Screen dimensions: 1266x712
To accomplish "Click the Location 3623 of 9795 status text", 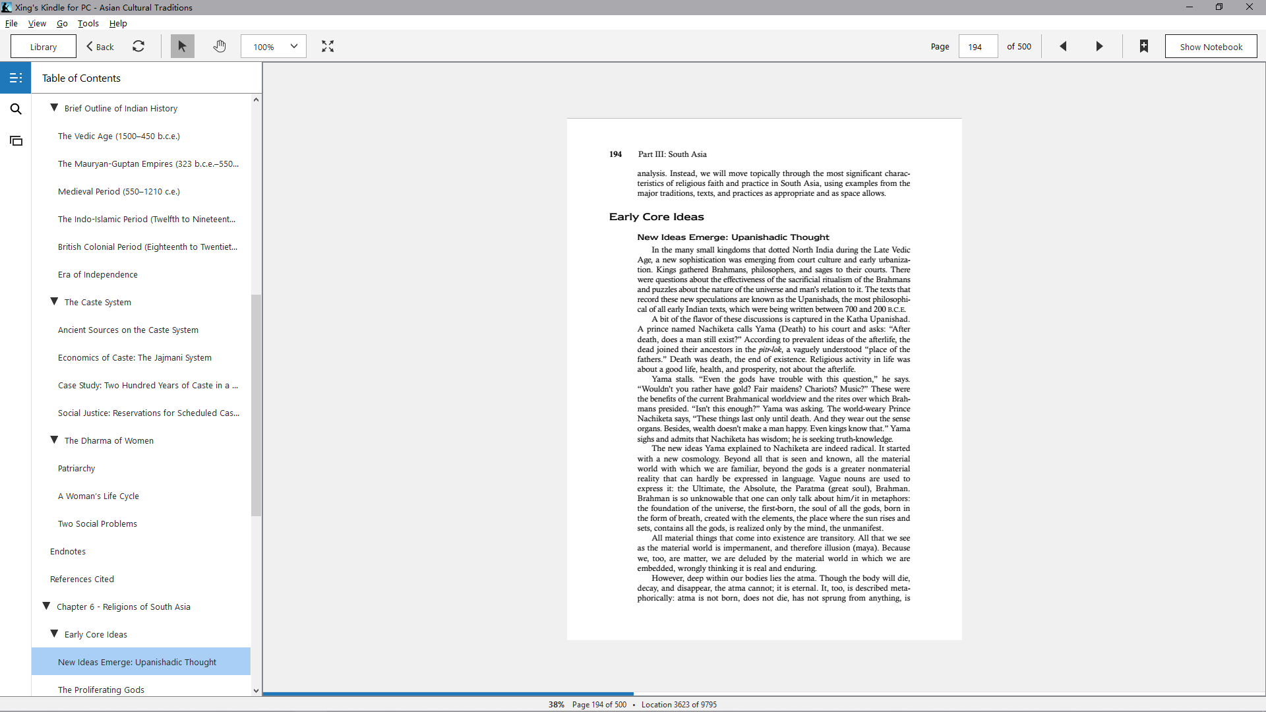I will pyautogui.click(x=679, y=705).
